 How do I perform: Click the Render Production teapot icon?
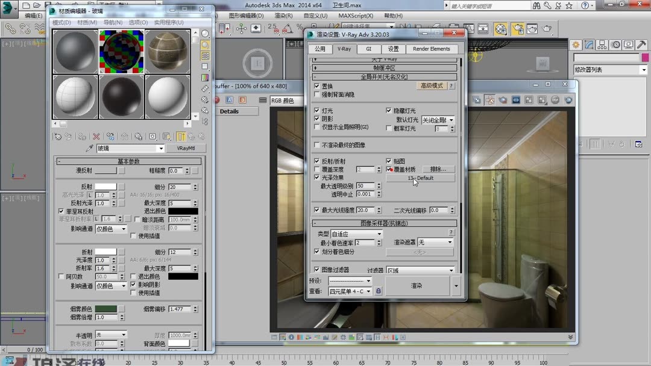coord(546,28)
